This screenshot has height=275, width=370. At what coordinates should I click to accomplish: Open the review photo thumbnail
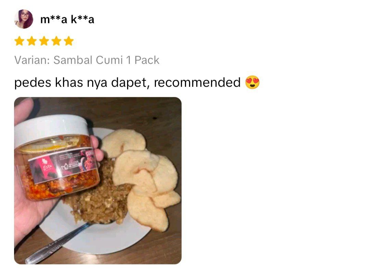coord(98,181)
